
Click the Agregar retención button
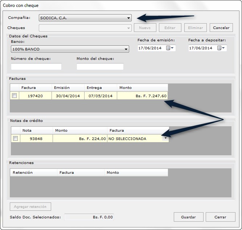click(x=30, y=206)
